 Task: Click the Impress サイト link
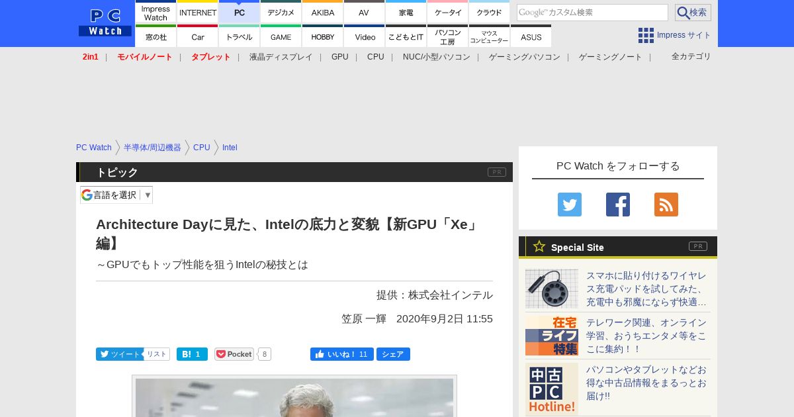click(684, 35)
